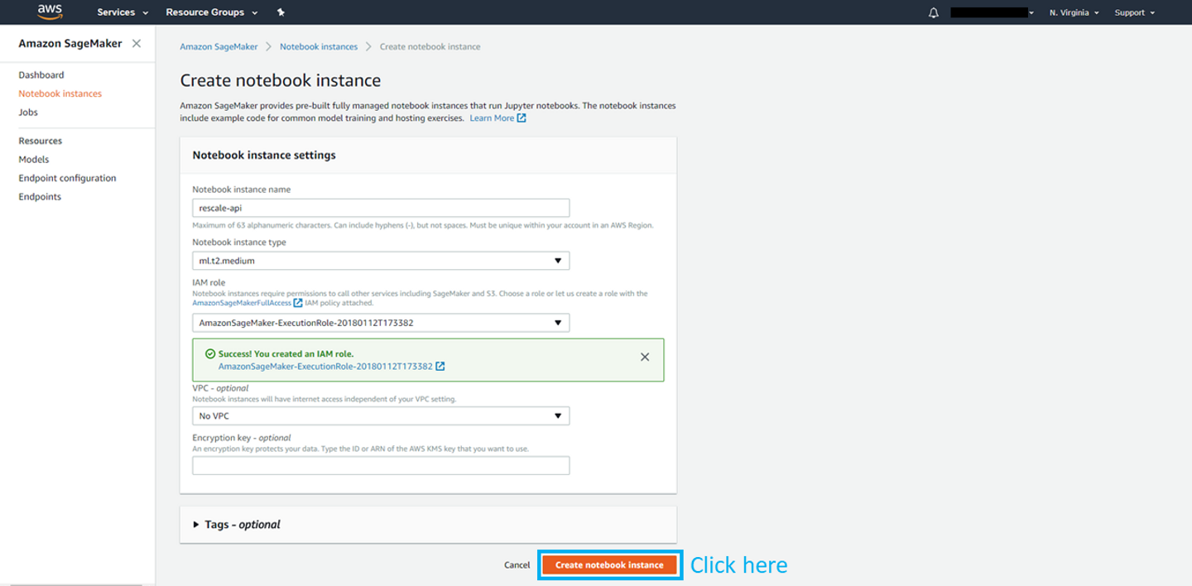Open the notifications bell icon
Image resolution: width=1192 pixels, height=586 pixels.
point(934,12)
